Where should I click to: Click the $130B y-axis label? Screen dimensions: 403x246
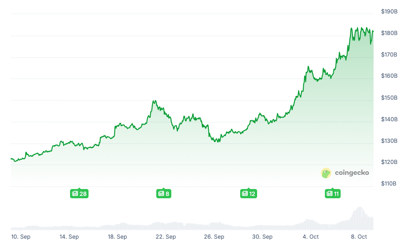pyautogui.click(x=389, y=141)
